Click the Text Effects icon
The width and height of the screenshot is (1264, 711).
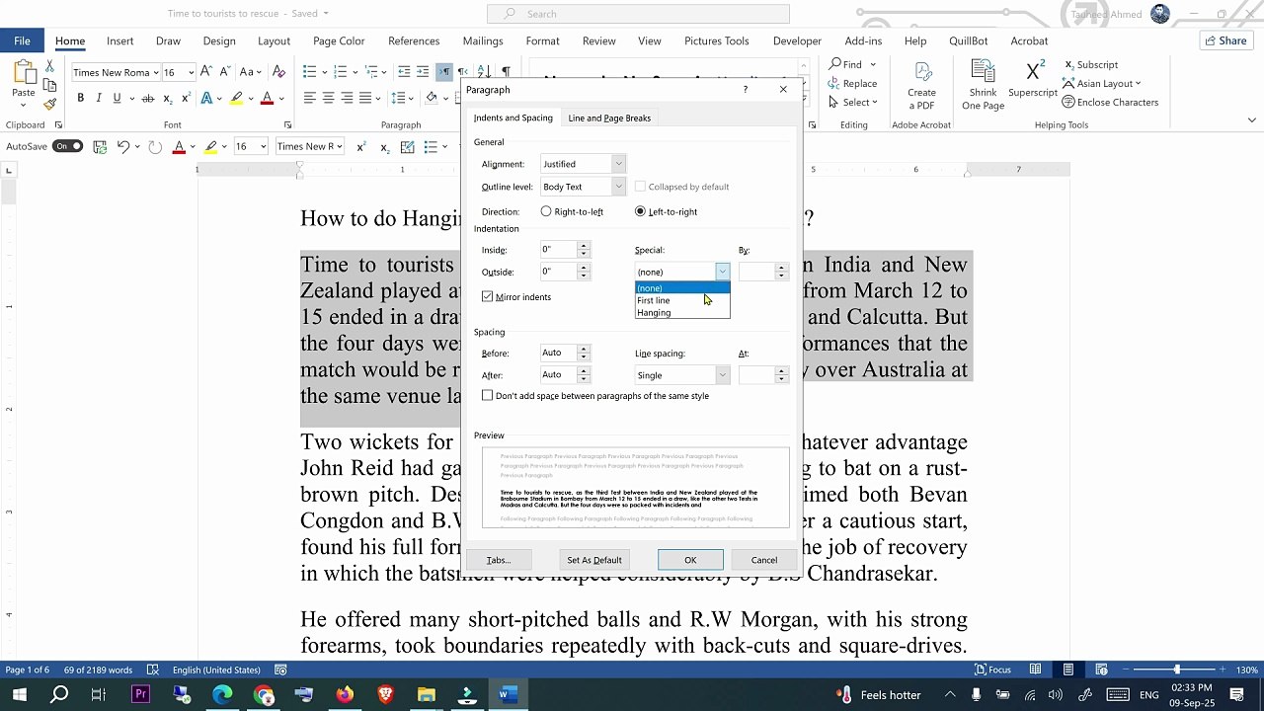206,98
